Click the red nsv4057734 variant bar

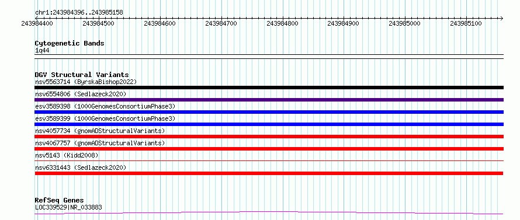(x=269, y=137)
